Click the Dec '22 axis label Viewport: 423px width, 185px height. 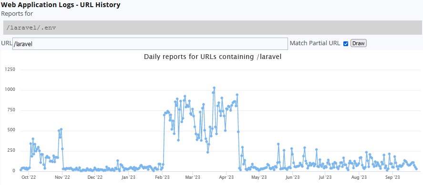coord(95,177)
